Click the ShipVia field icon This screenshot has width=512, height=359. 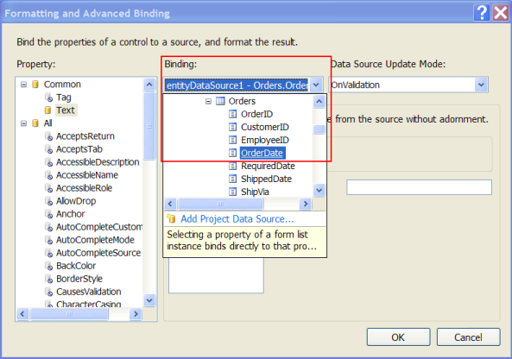[232, 192]
